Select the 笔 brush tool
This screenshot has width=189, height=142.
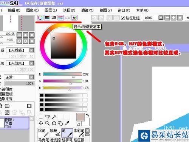(x=67, y=133)
